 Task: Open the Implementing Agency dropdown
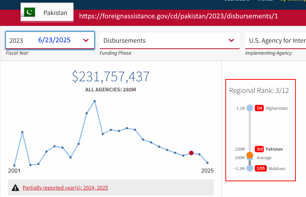pyautogui.click(x=276, y=40)
